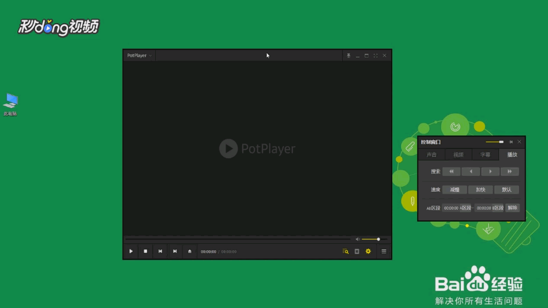Switch PotPlayer to fullscreen mode

click(x=375, y=55)
